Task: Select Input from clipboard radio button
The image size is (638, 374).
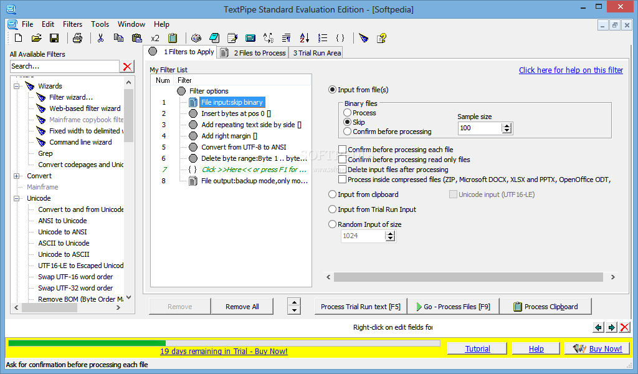Action: [x=333, y=194]
